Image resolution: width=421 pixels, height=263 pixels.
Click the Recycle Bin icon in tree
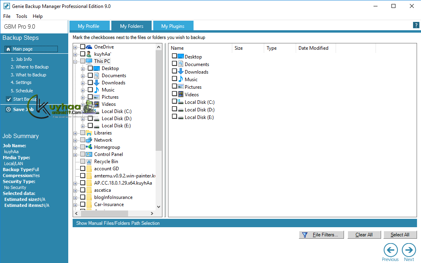(89, 162)
